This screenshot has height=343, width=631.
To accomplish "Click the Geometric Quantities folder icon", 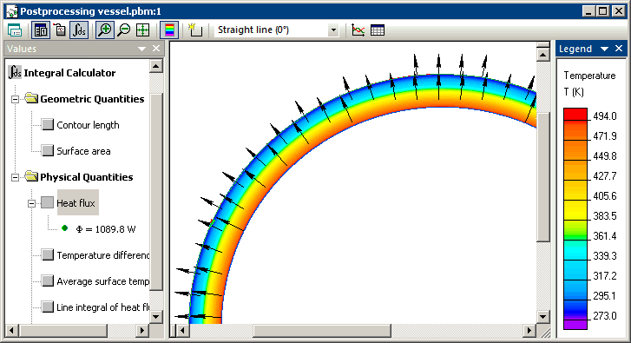I will click(31, 98).
